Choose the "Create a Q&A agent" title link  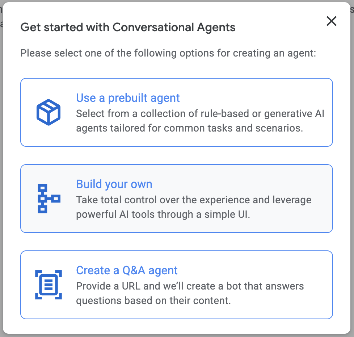click(x=127, y=270)
